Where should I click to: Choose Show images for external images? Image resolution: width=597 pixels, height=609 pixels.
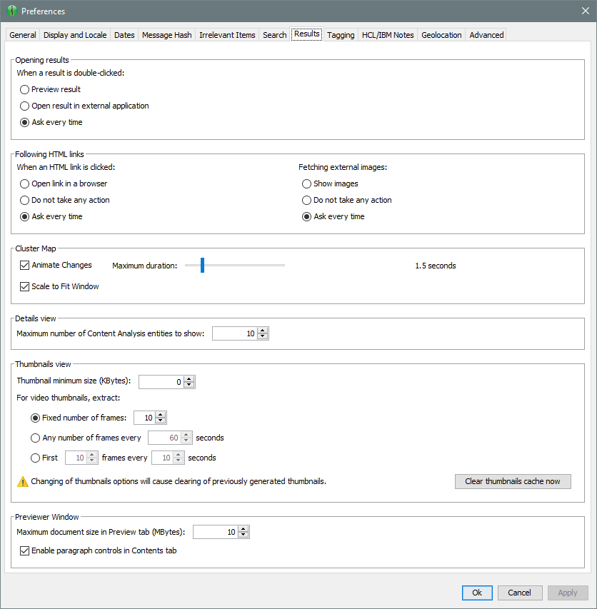coord(307,183)
